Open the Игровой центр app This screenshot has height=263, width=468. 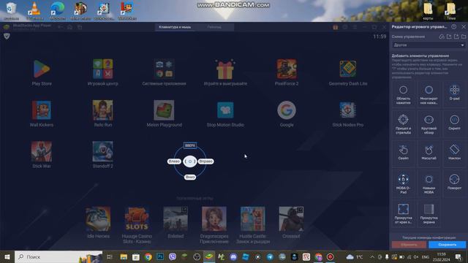[102, 72]
